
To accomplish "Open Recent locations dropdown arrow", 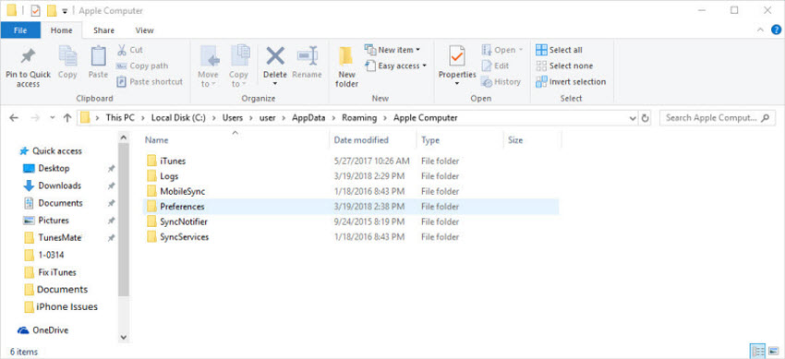I will [x=52, y=118].
